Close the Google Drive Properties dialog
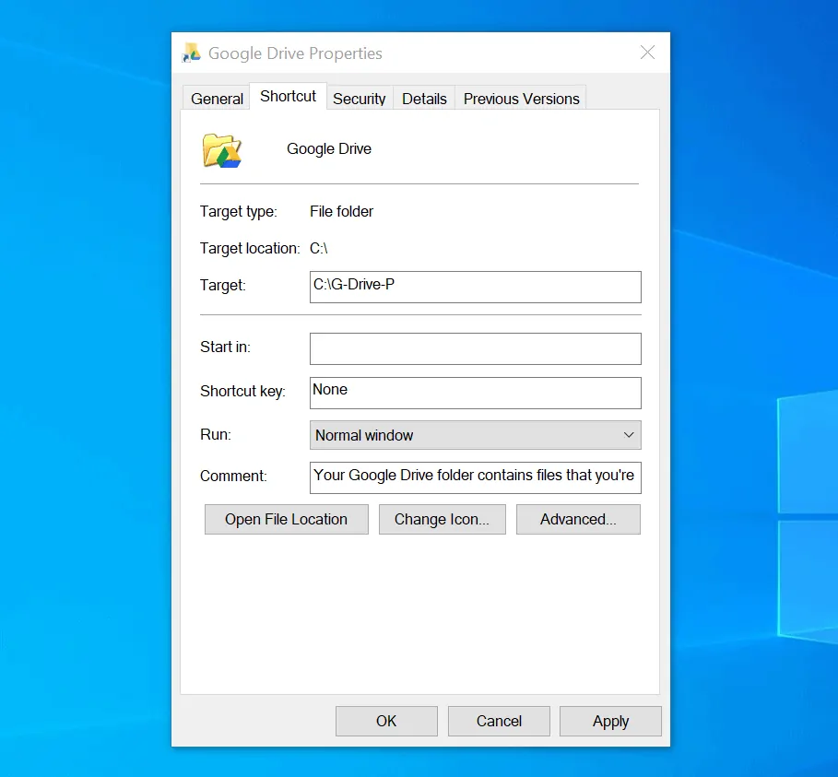The height and width of the screenshot is (777, 838). click(x=647, y=53)
